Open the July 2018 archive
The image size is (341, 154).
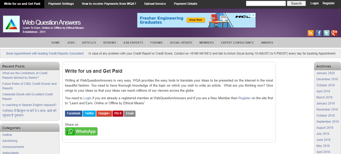click(323, 134)
